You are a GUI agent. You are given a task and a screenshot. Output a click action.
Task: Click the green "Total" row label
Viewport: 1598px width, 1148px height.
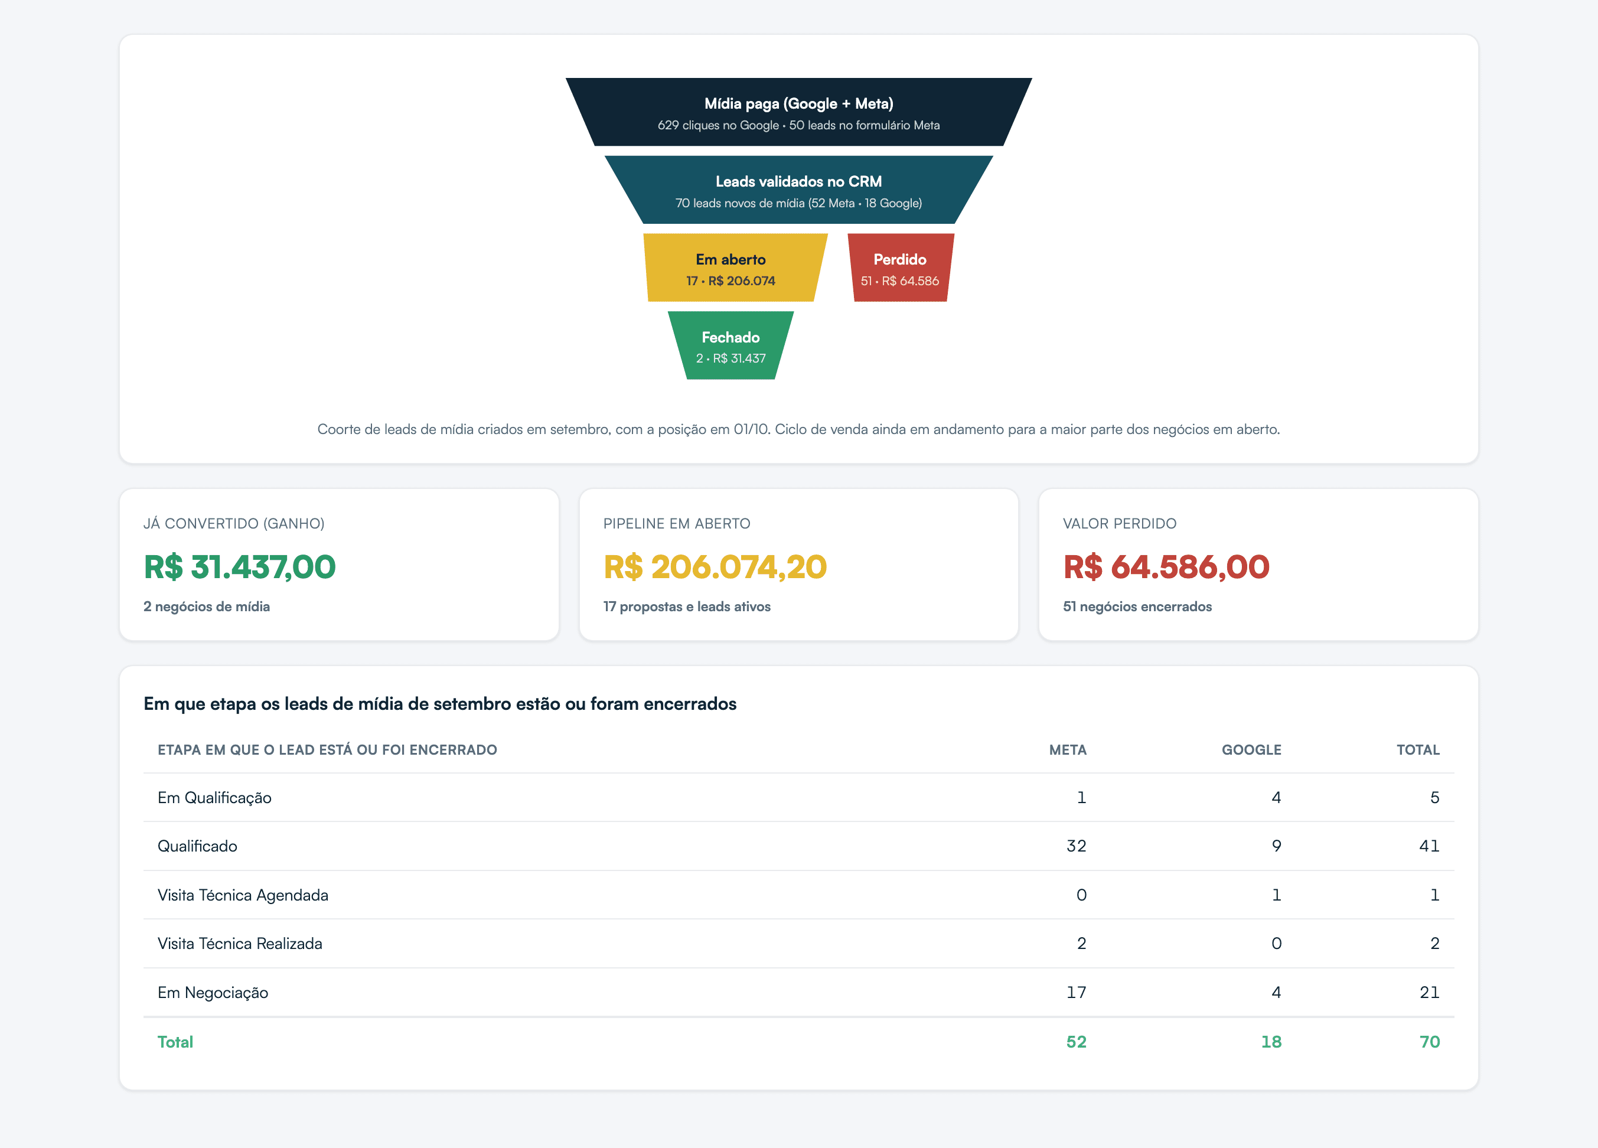(x=175, y=1042)
